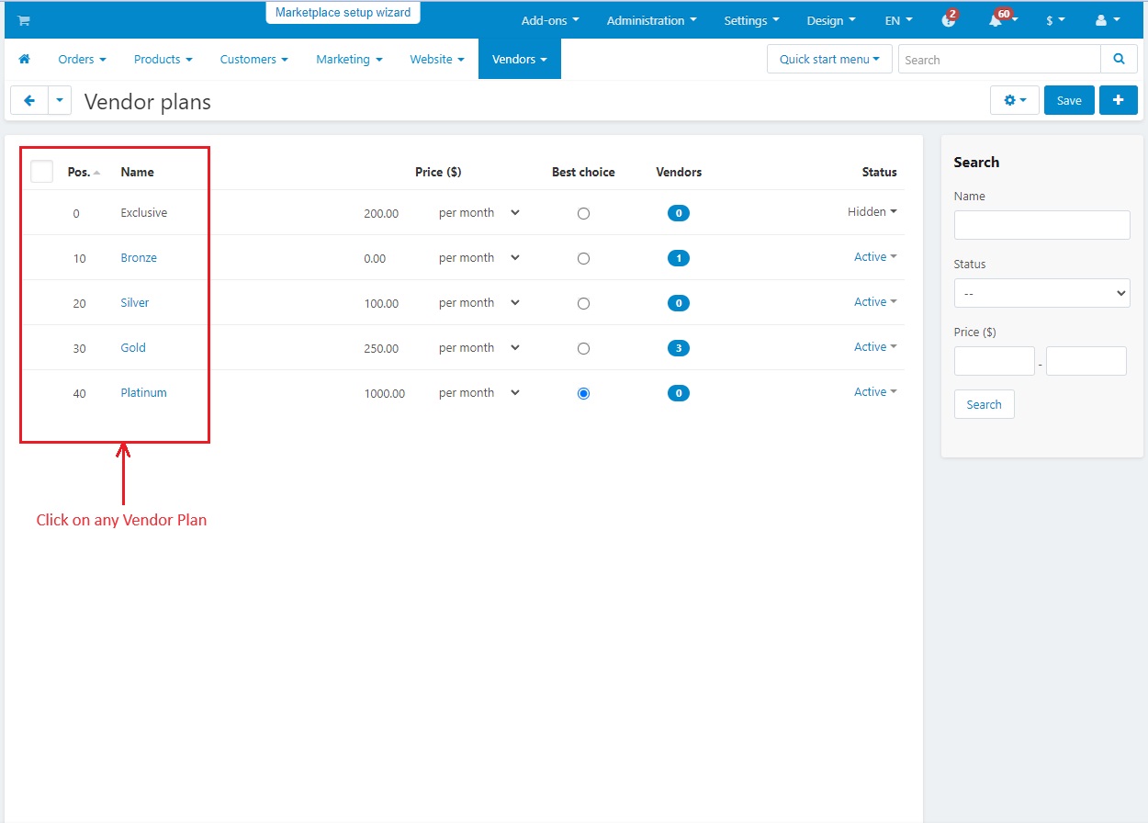Image resolution: width=1148 pixels, height=823 pixels.
Task: Click the search magnifier icon
Action: pos(1119,59)
